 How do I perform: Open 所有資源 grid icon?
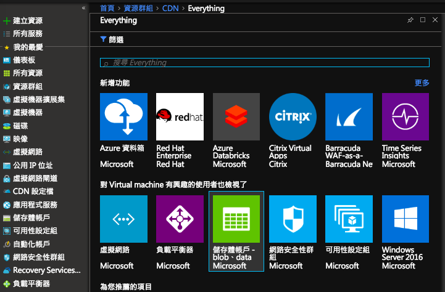[7, 73]
